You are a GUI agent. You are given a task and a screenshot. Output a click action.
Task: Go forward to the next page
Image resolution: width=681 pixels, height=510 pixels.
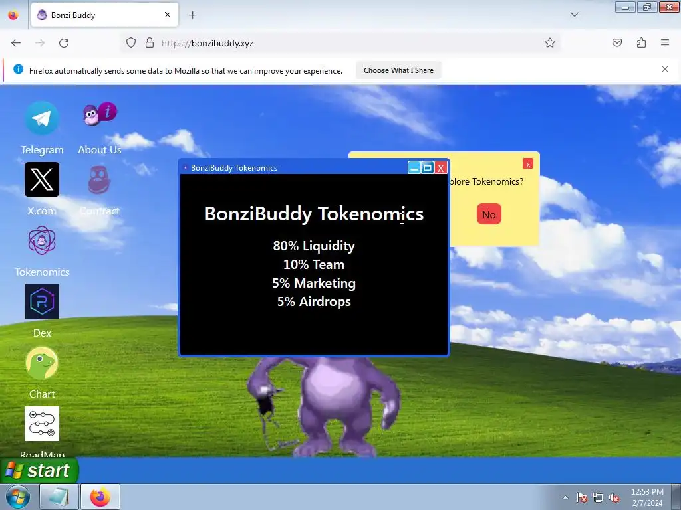(x=40, y=43)
